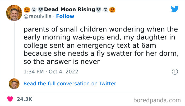The width and height of the screenshot is (185, 106).
Task: Open the large profile picture of raoulvilla
Action: [14, 13]
